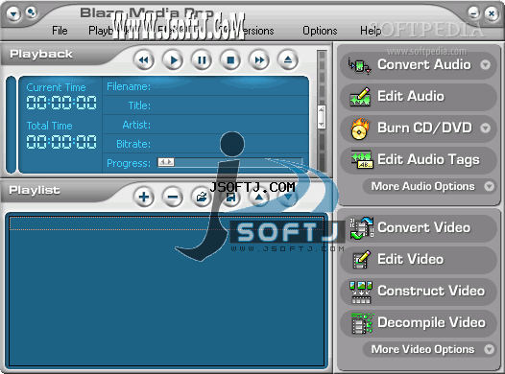Start playback with the Play button
Image resolution: width=505 pixels, height=374 pixels.
[x=173, y=60]
